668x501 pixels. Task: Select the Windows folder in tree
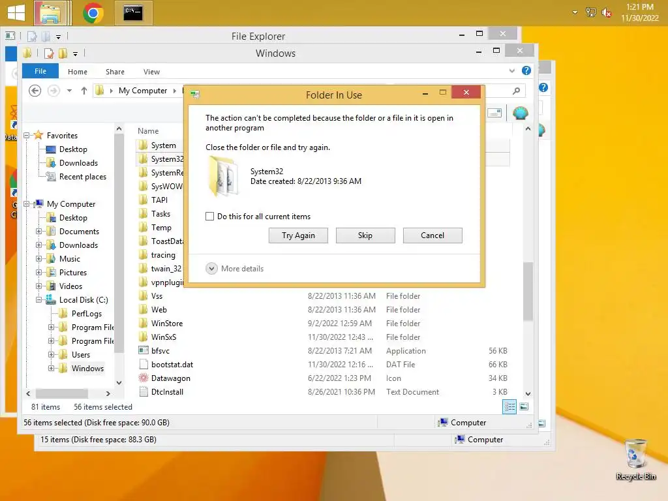coord(87,368)
